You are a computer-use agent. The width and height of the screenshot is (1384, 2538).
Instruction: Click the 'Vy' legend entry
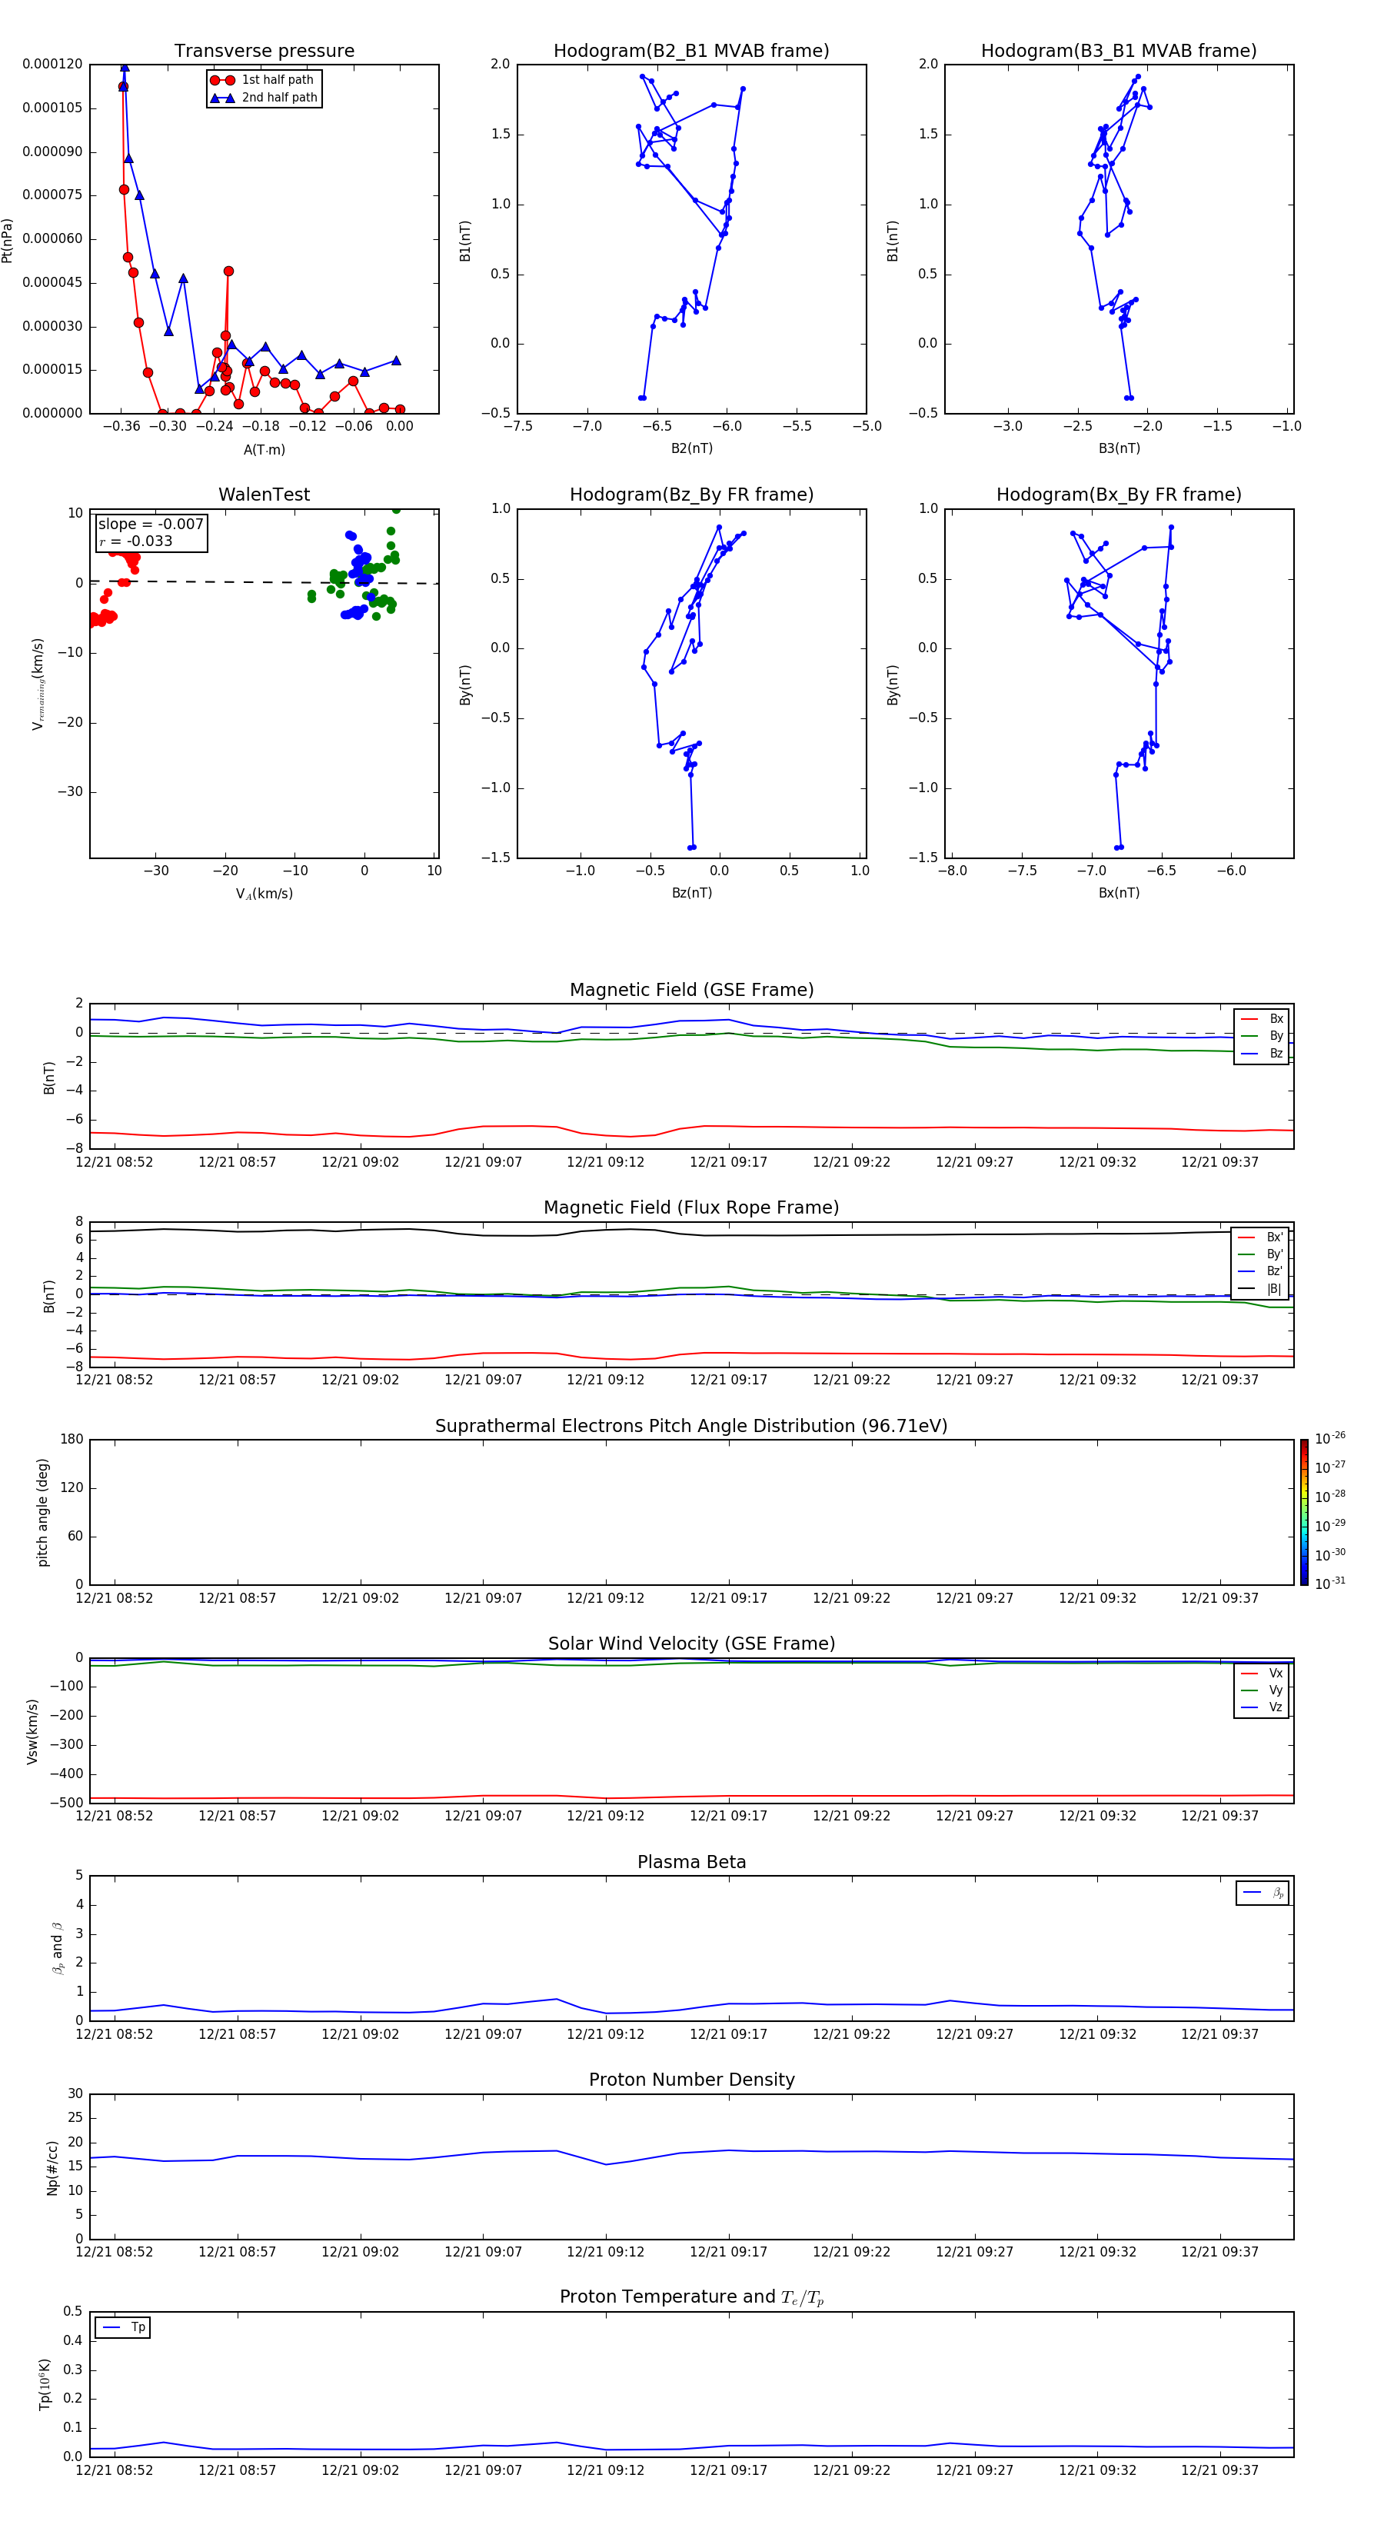1262,1690
